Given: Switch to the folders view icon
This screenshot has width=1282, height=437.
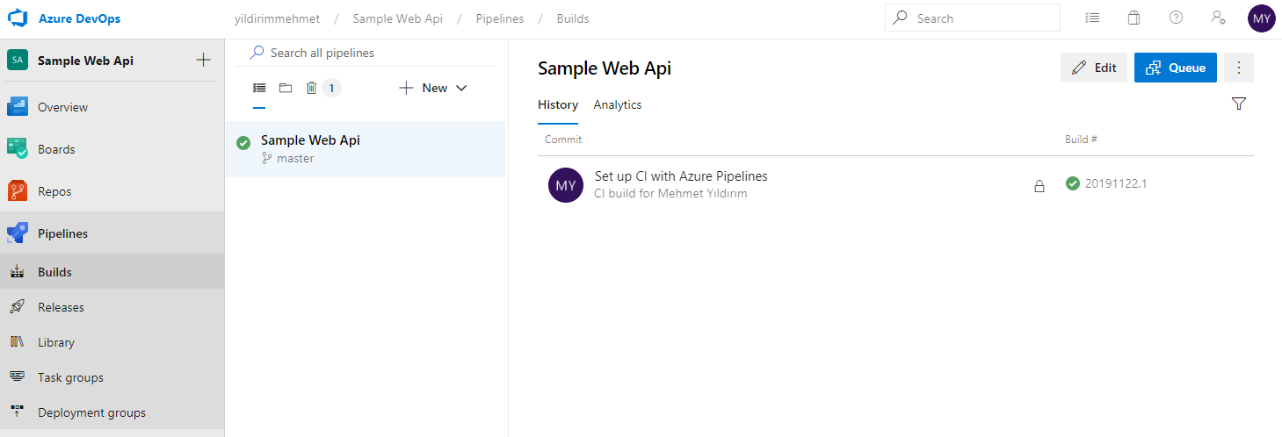Looking at the screenshot, I should [x=286, y=88].
